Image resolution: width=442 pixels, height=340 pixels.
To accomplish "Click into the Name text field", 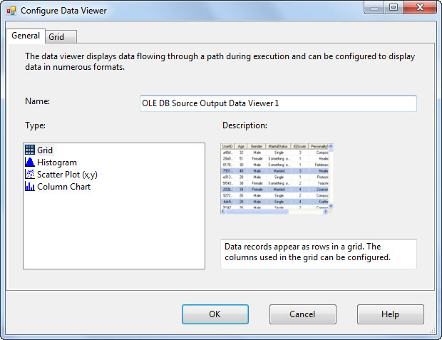I will click(x=278, y=103).
